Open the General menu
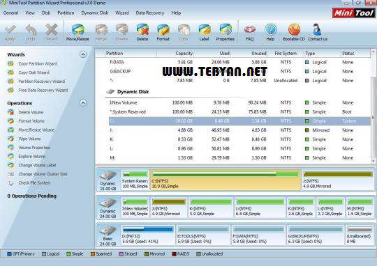This screenshot has height=266, width=377. [x=10, y=13]
